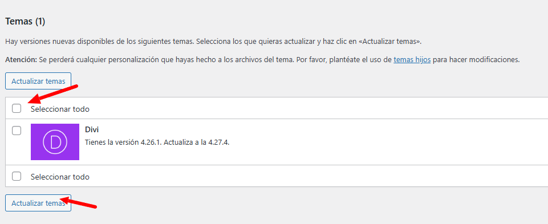Tick the top Seleccionar todo checkbox
This screenshot has width=548, height=224.
(17, 109)
